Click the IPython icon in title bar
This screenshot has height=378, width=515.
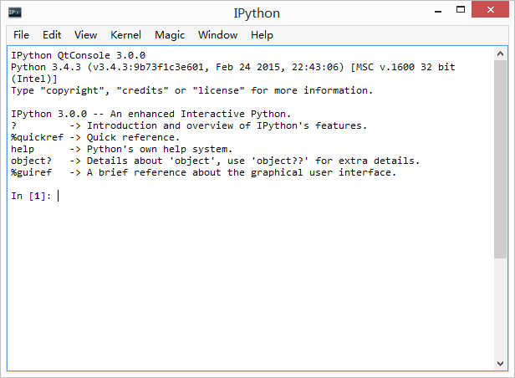tap(15, 13)
